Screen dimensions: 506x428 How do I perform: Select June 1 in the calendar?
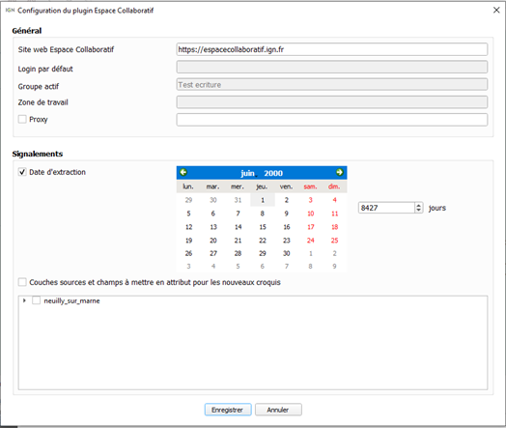tap(263, 200)
